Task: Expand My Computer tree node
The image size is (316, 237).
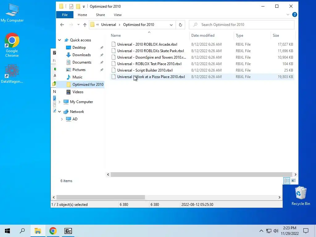Action: [x=60, y=102]
